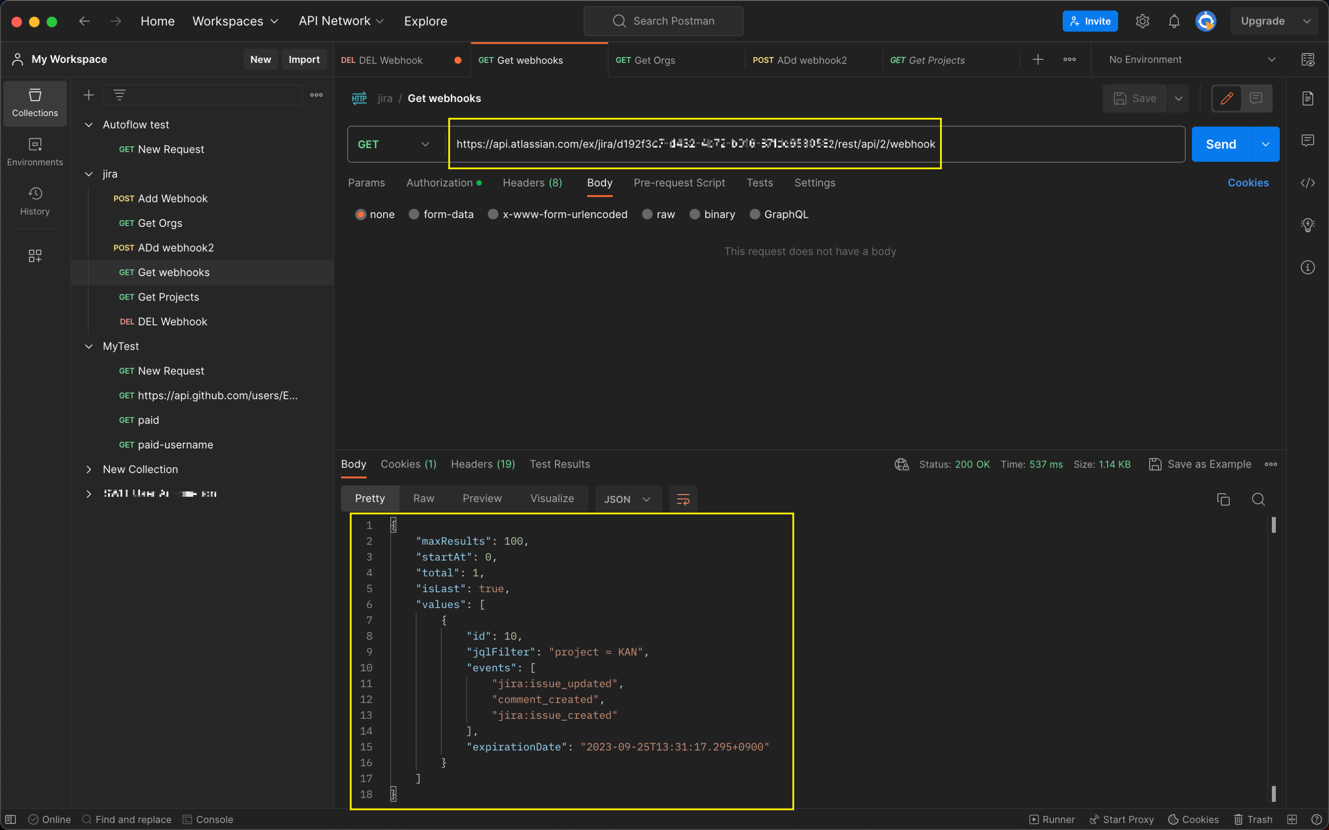Select the form-data body option
Viewport: 1329px width, 830px height.
pos(414,214)
